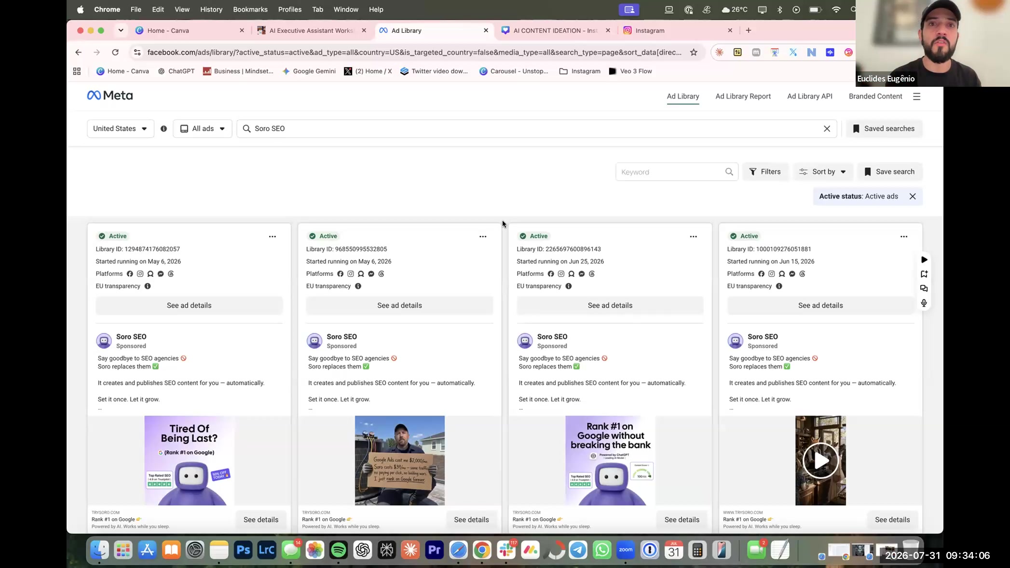Viewport: 1010px width, 568px height.
Task: Open the country info icon next to United States
Action: pyautogui.click(x=164, y=129)
